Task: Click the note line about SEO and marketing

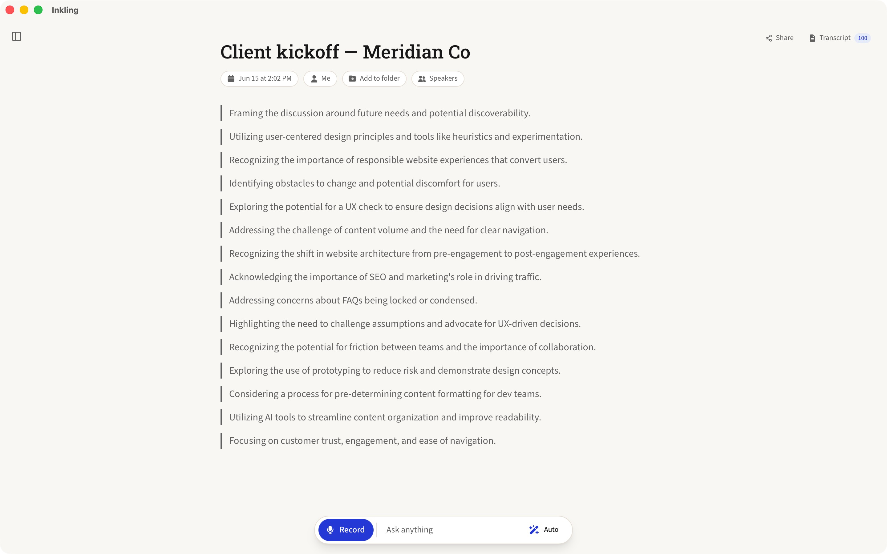Action: 385,277
